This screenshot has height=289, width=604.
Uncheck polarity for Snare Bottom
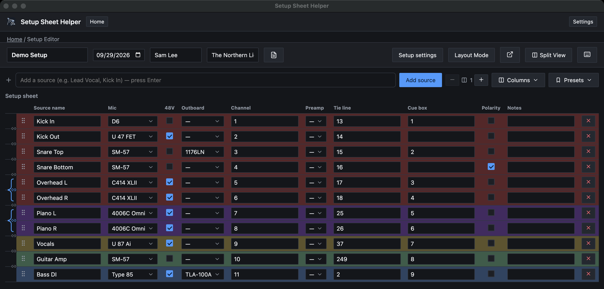pyautogui.click(x=491, y=167)
